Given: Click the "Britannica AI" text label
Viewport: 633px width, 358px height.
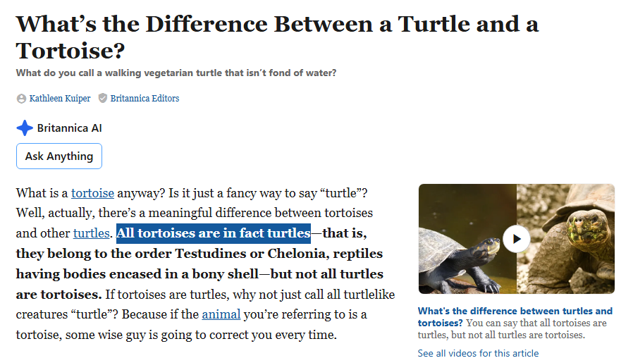Looking at the screenshot, I should point(69,128).
